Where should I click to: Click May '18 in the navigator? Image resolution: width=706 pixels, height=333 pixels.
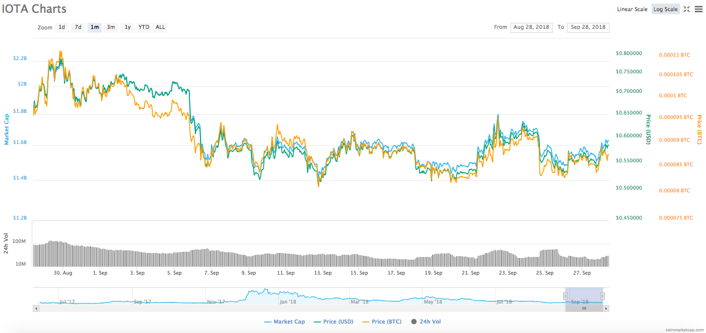(x=433, y=302)
